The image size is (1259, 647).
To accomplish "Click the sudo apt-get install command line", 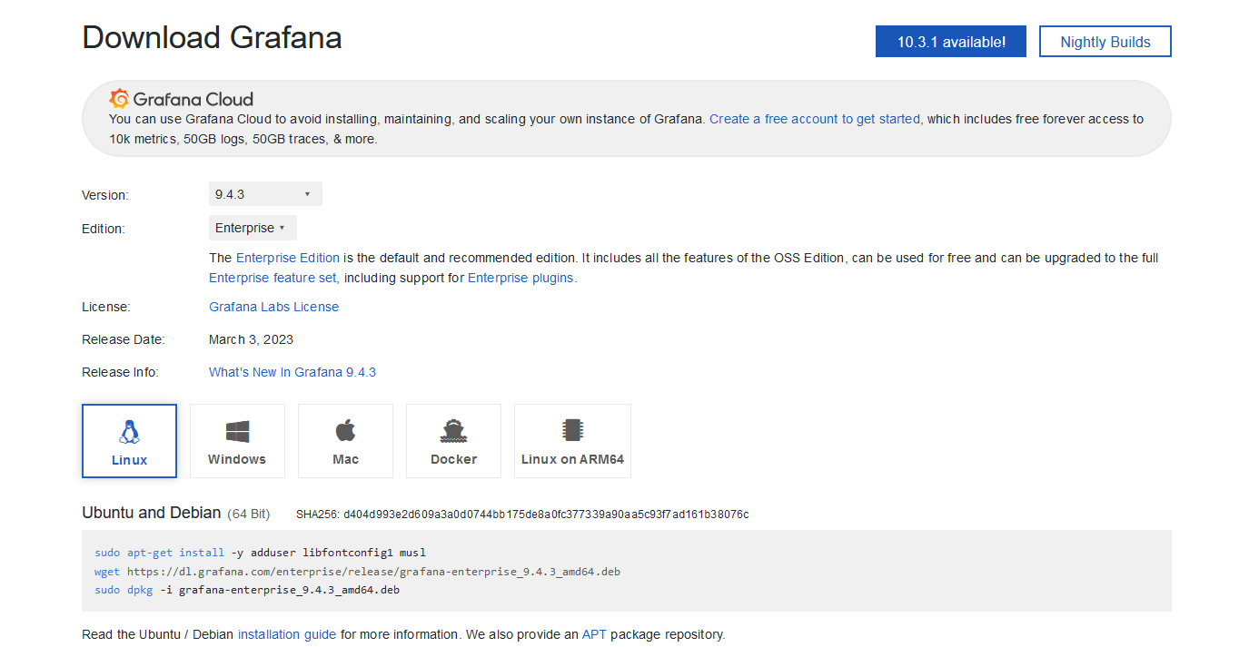I will point(260,553).
